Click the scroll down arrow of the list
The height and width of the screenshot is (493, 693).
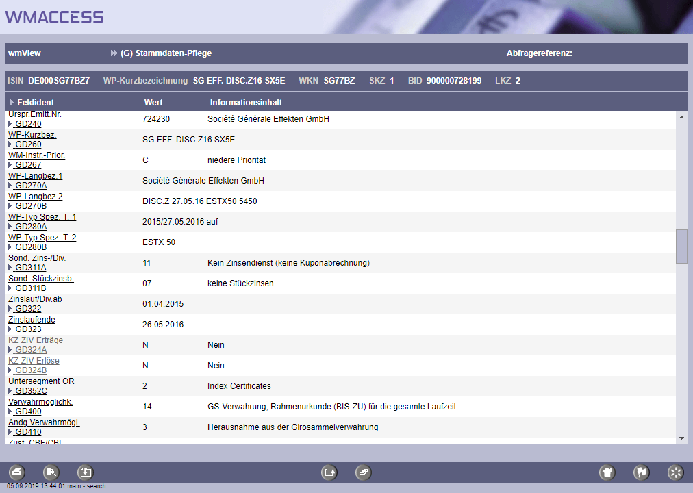[x=681, y=438]
